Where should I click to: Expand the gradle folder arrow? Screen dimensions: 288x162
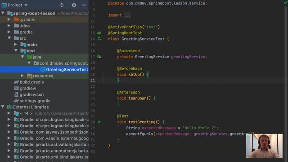[x=9, y=32]
